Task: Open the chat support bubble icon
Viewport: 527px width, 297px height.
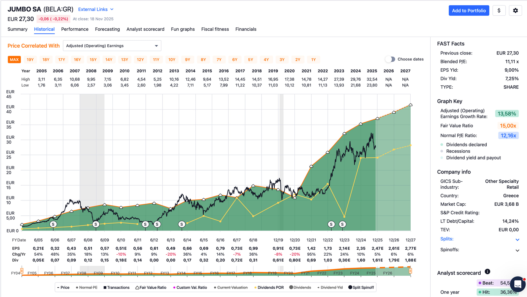Action: [517, 284]
